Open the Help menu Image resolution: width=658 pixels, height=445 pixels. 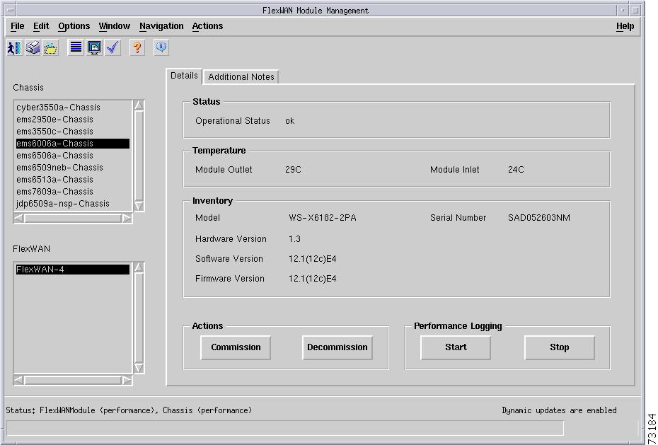[x=625, y=26]
